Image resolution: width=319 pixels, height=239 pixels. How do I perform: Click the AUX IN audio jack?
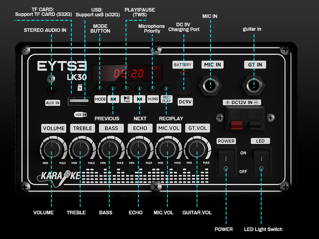coord(52,91)
